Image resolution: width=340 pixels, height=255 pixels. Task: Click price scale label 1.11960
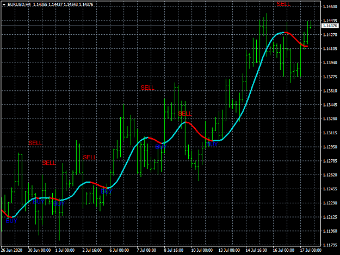tap(330, 231)
